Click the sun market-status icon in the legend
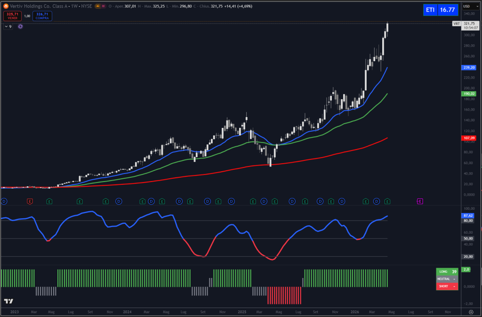Image resolution: width=482 pixels, height=317 pixels. [x=97, y=6]
